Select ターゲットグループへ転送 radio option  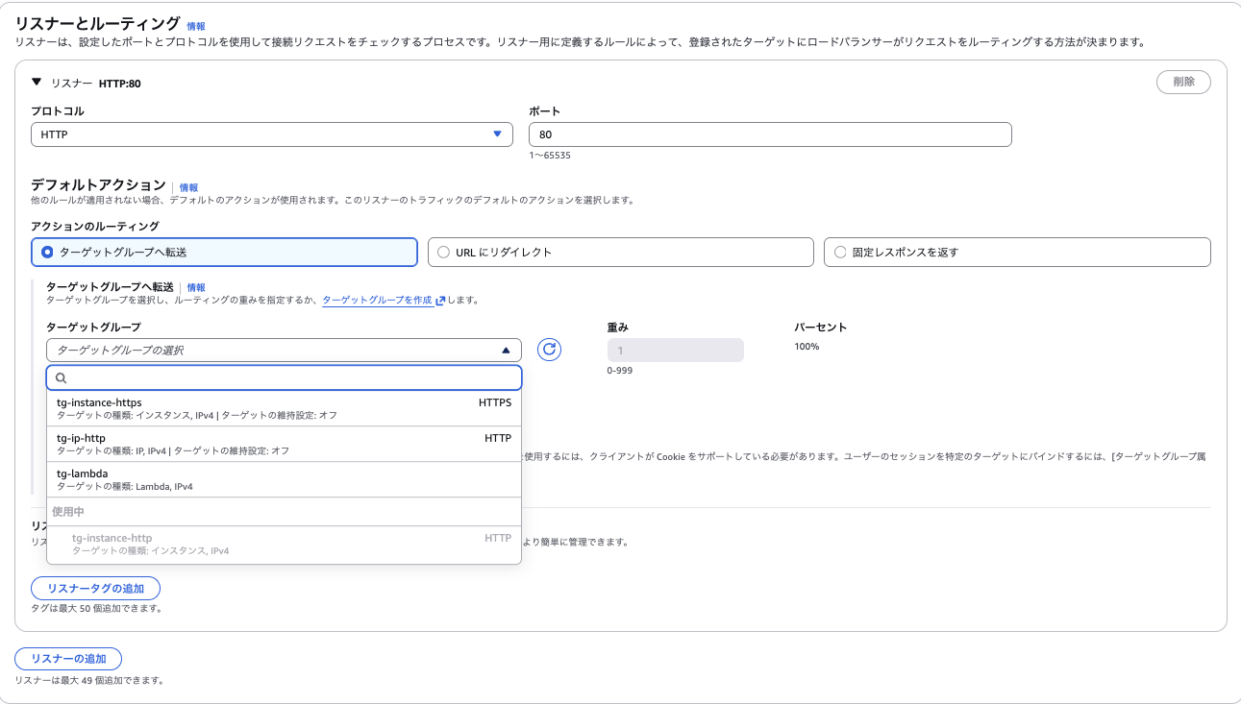click(46, 253)
